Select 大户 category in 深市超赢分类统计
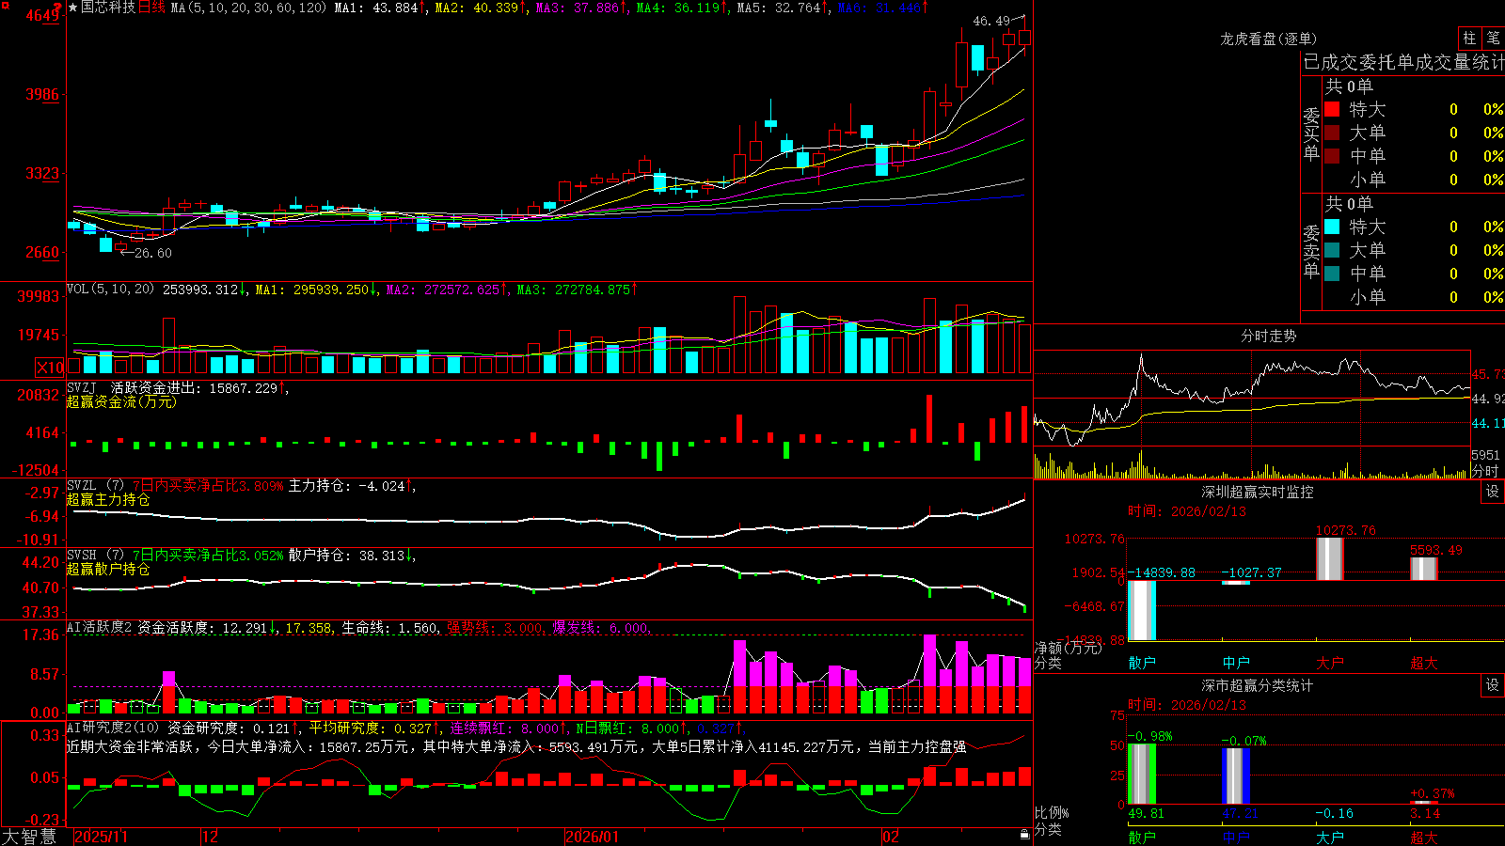Screen dimensions: 1505x846 (x=1330, y=837)
